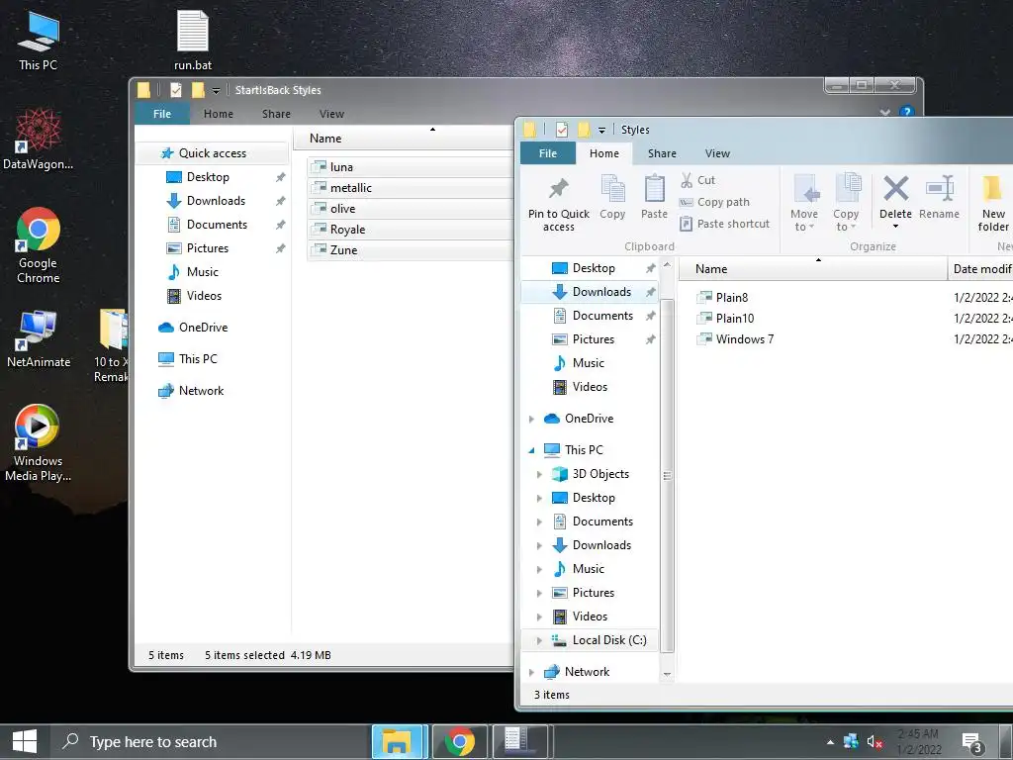Image resolution: width=1013 pixels, height=760 pixels.
Task: Click the Copy path command
Action: 714,202
